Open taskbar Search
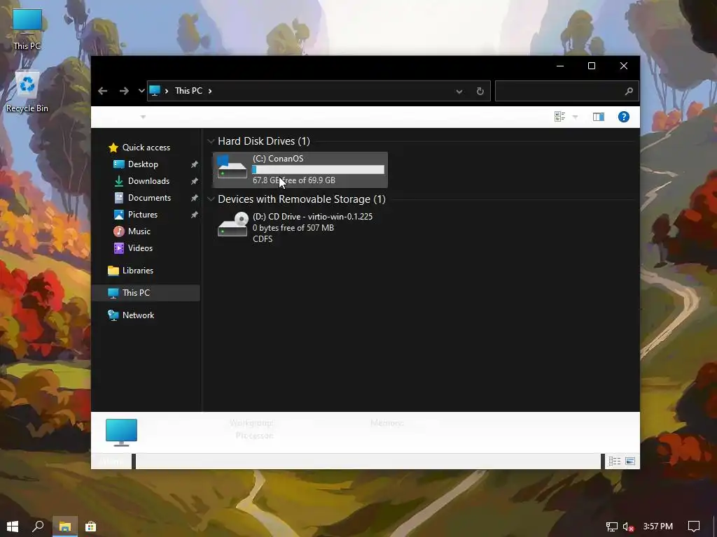The image size is (717, 537). coord(38,527)
